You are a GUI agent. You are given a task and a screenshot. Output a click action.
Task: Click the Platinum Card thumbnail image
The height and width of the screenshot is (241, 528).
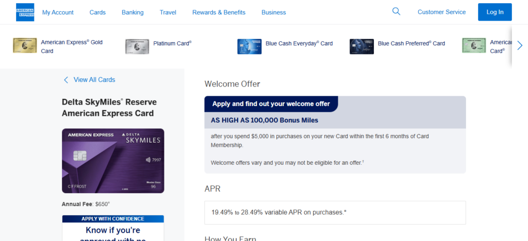[137, 46]
